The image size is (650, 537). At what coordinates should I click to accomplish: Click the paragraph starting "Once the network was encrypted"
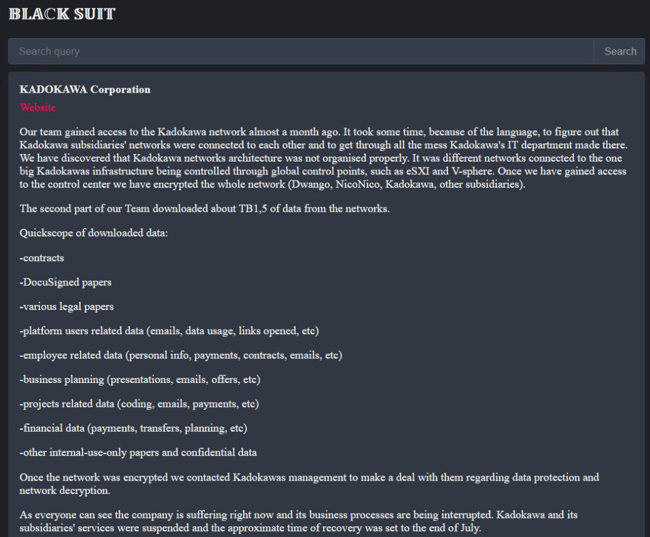click(309, 484)
